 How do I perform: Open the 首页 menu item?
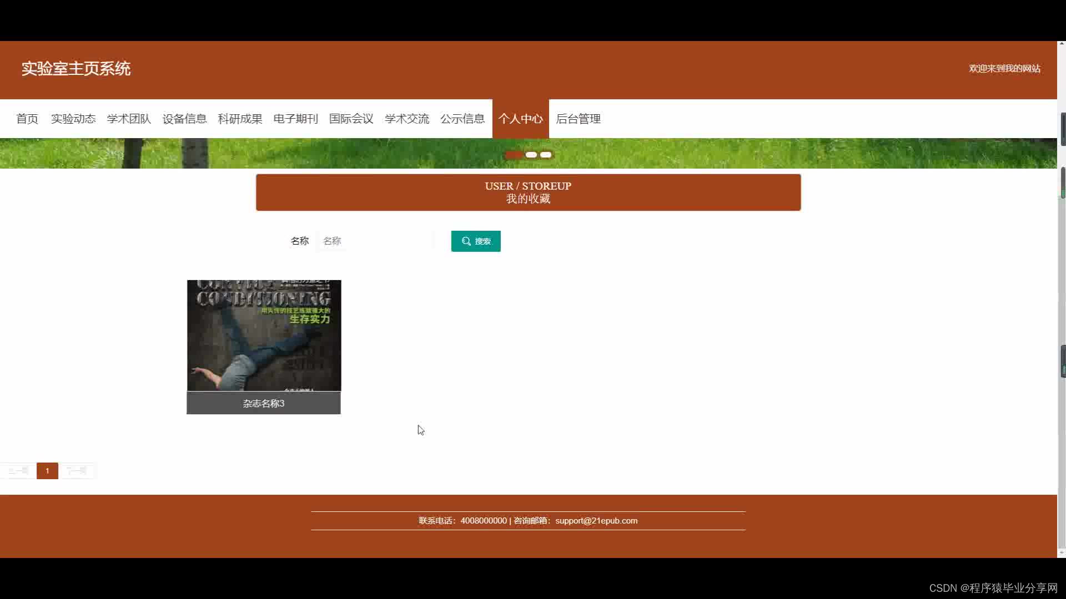27,119
